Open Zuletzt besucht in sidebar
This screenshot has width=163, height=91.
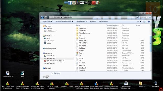pyautogui.click(x=51, y=31)
